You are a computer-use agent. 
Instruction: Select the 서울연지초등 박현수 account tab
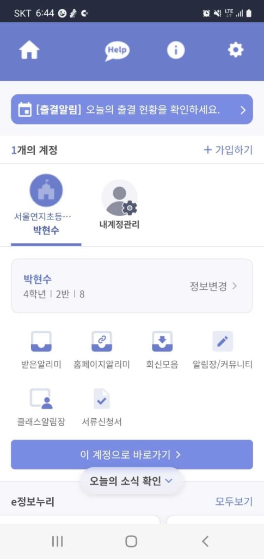[x=46, y=206]
